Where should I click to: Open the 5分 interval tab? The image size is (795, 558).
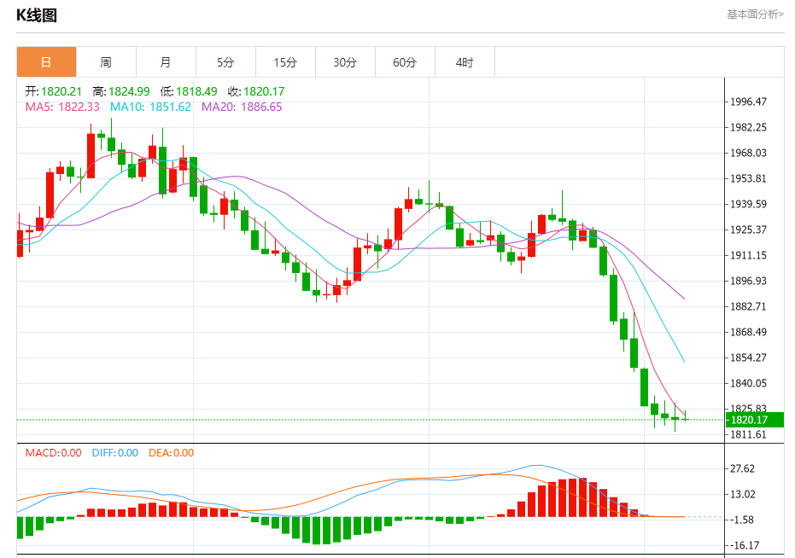[225, 61]
